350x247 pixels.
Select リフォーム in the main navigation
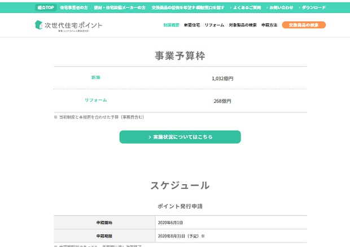tap(215, 25)
